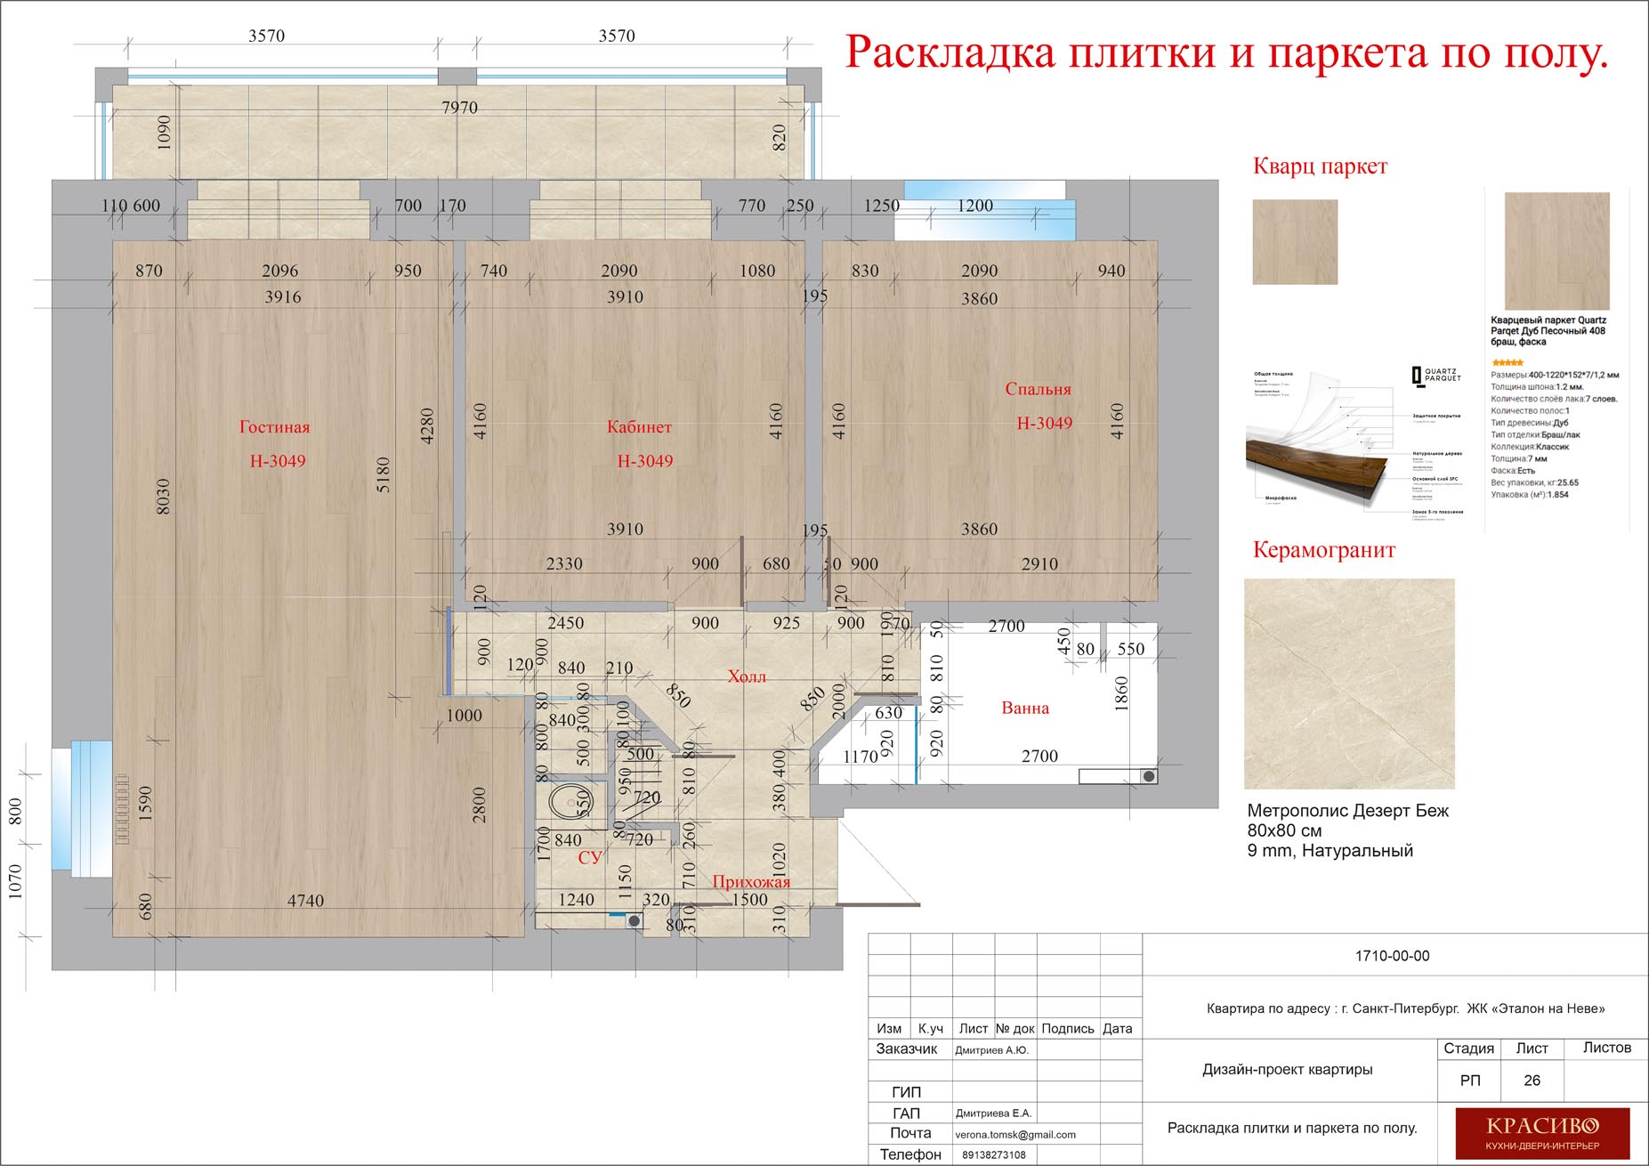Click the КРАСИВО company logo
The height and width of the screenshot is (1166, 1649).
[x=1542, y=1132]
